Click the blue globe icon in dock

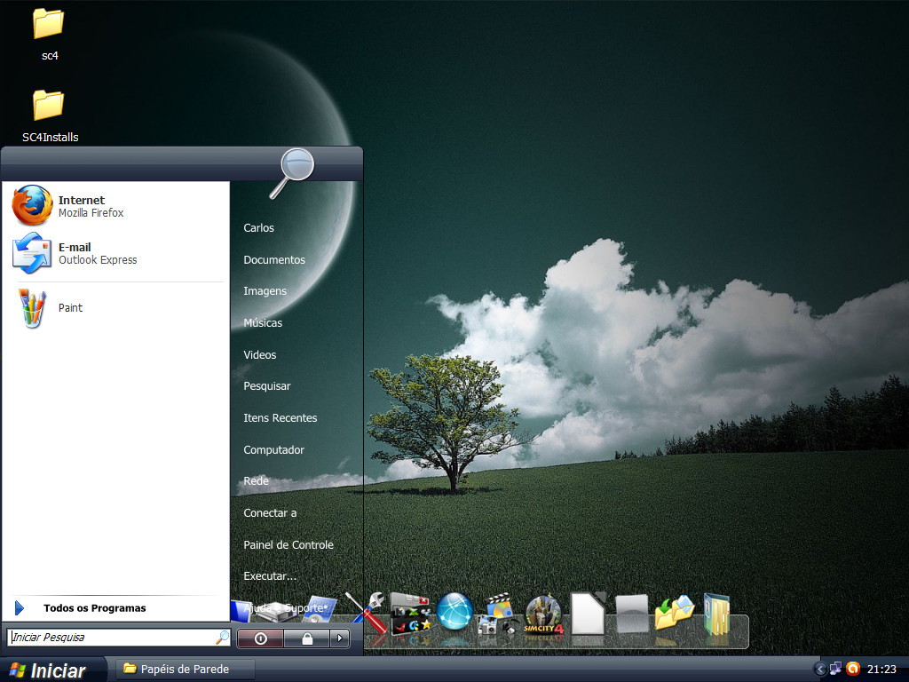coord(454,612)
